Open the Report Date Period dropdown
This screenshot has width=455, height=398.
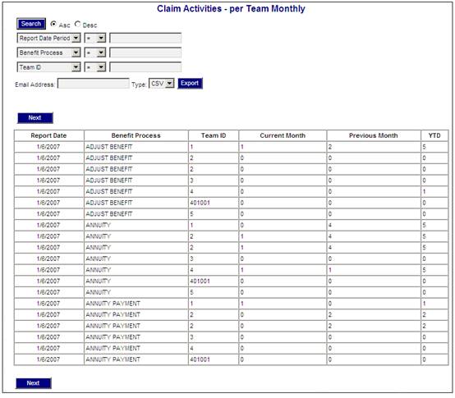click(x=48, y=38)
